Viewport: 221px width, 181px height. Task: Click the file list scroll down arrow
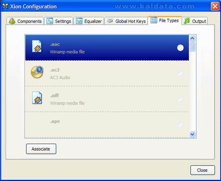pyautogui.click(x=192, y=134)
